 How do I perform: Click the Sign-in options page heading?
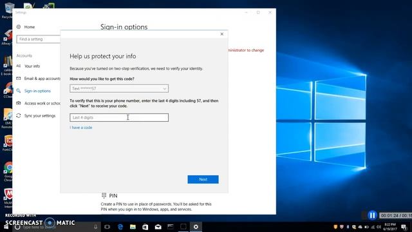pos(124,27)
